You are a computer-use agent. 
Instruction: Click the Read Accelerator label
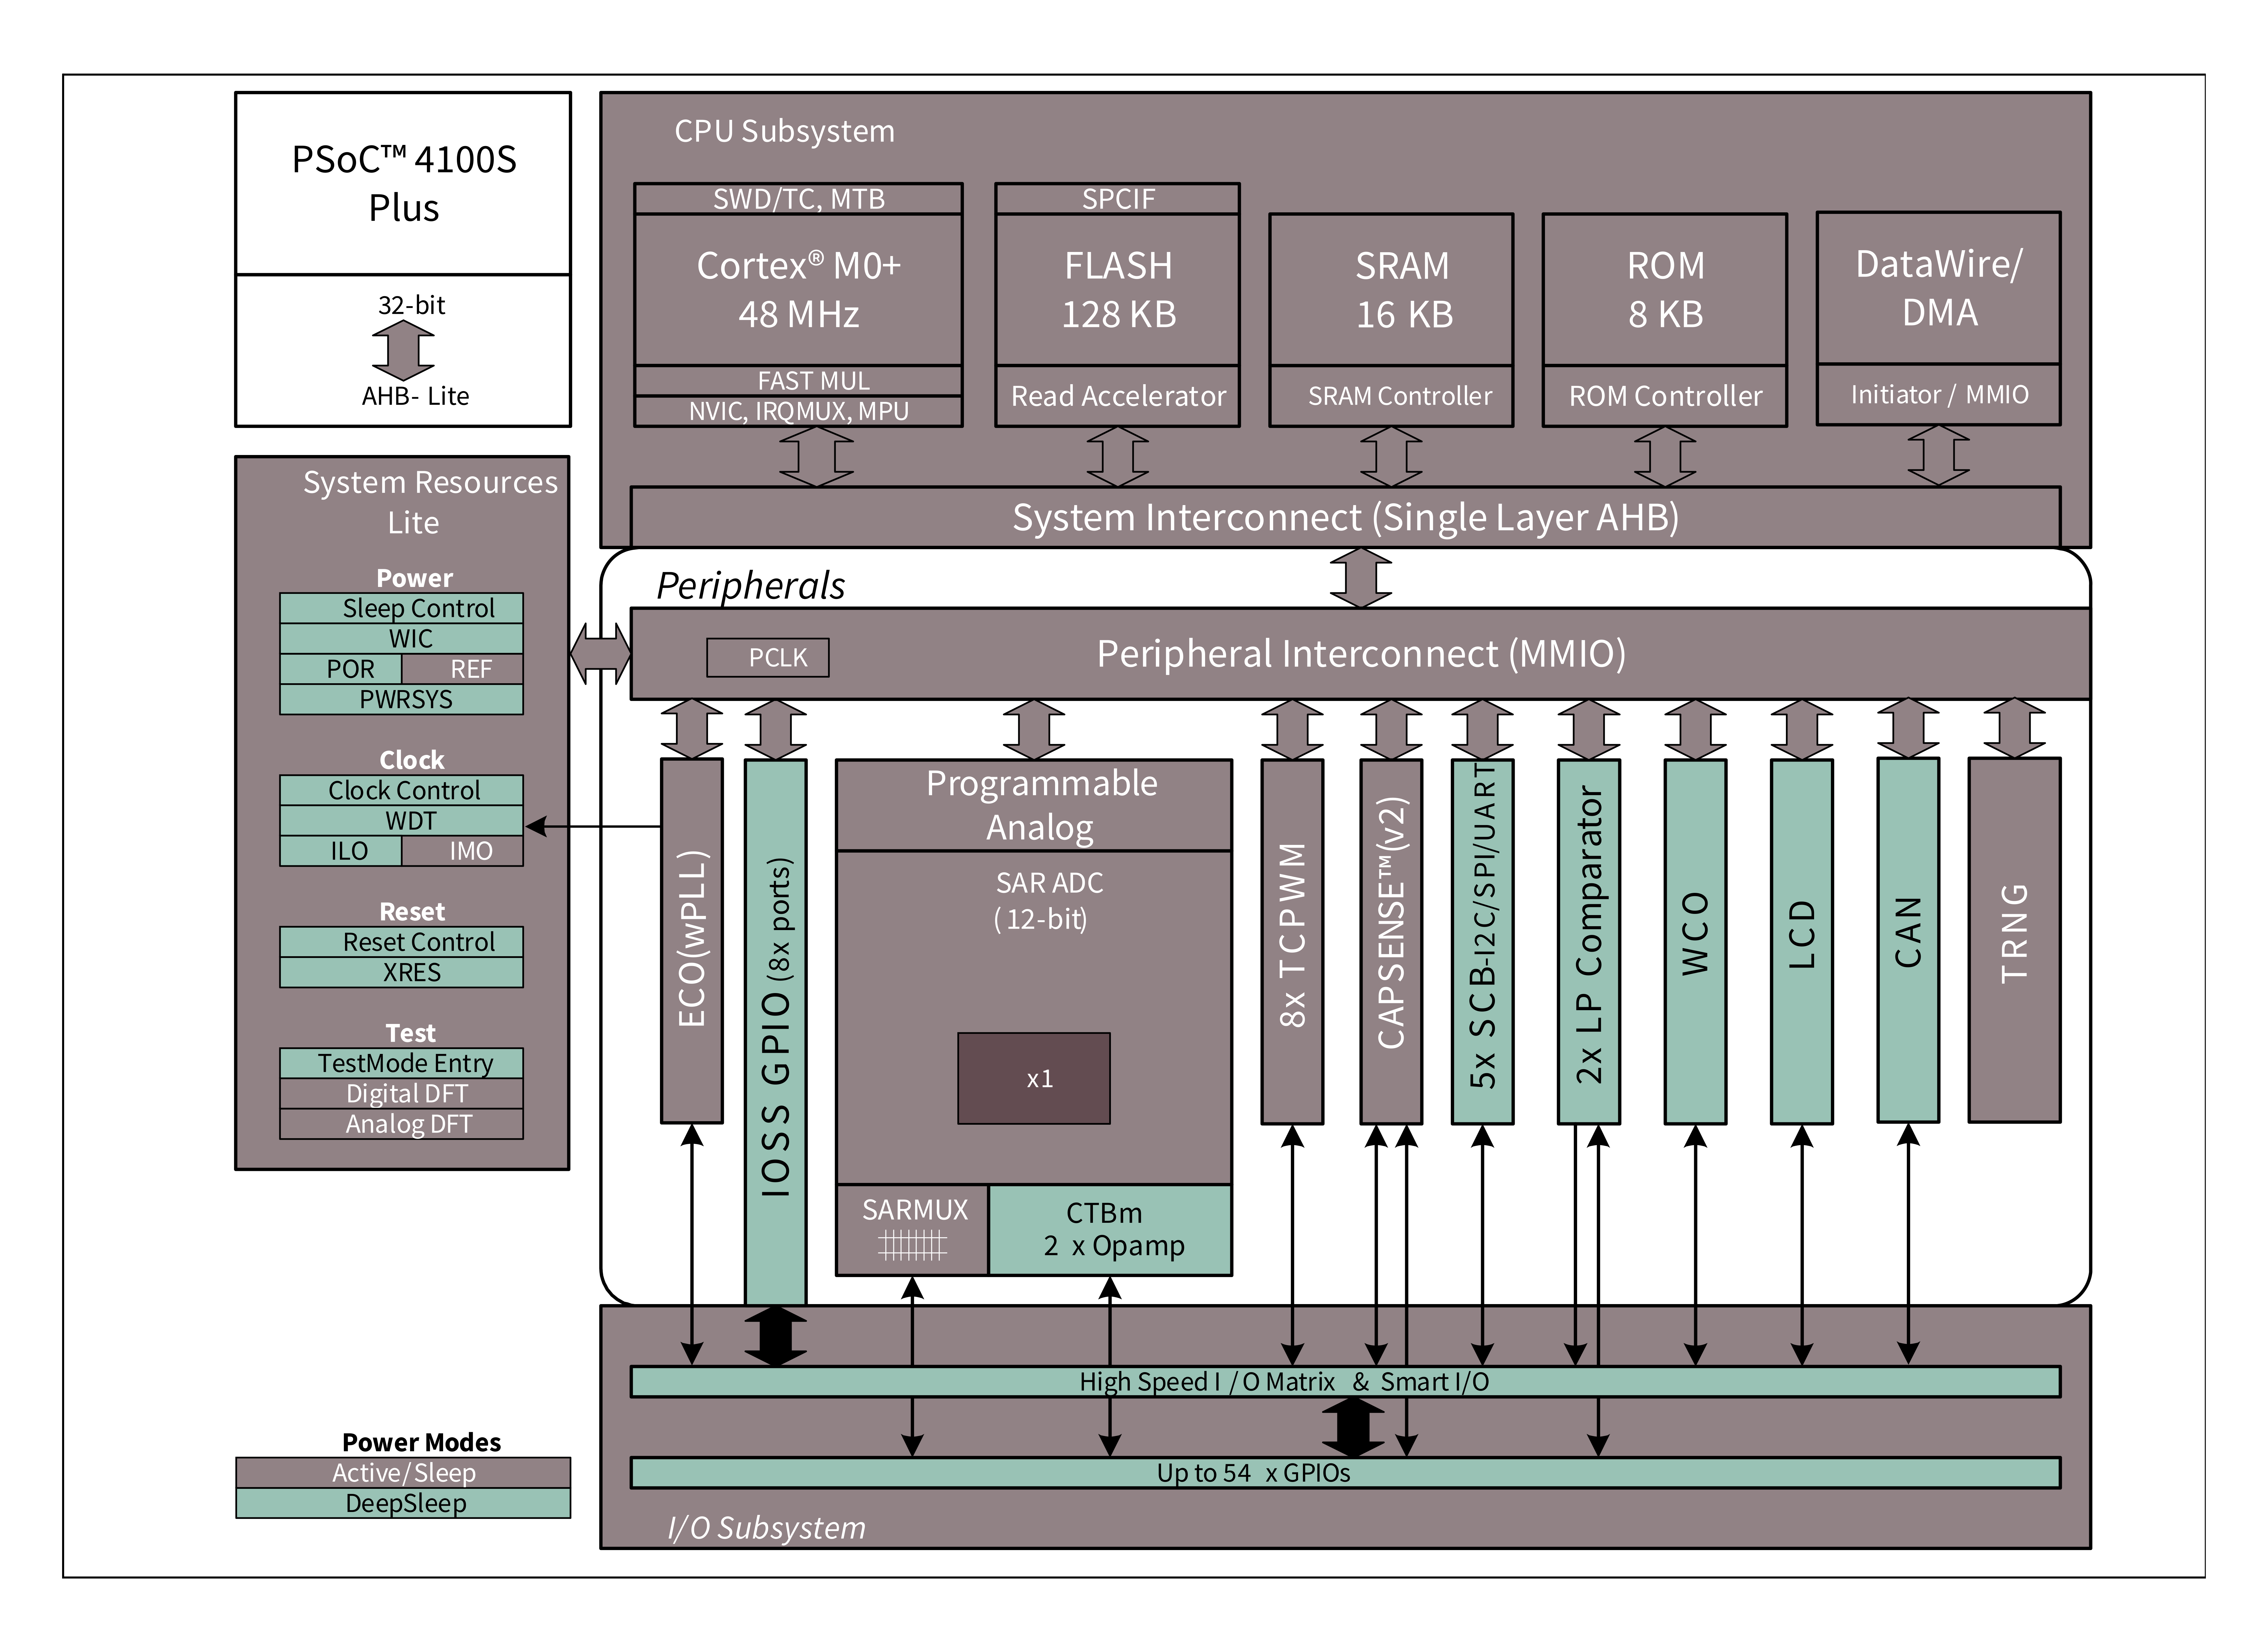tap(1117, 396)
